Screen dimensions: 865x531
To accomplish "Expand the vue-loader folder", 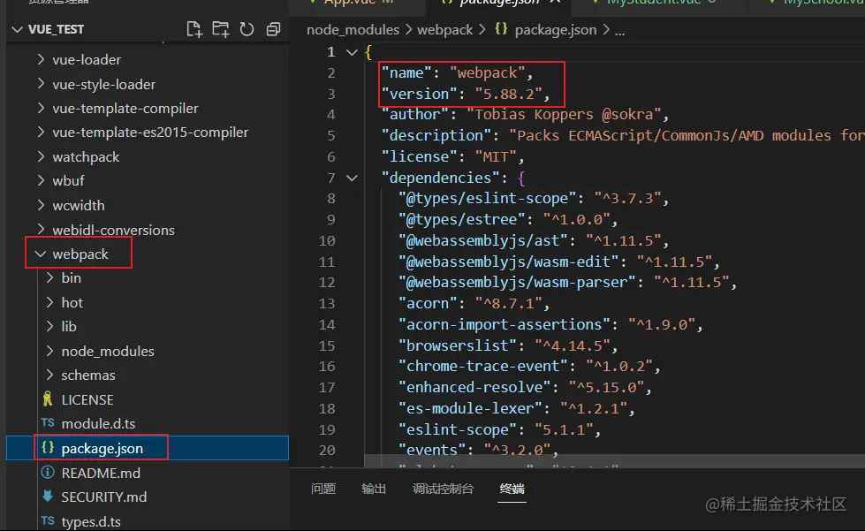I will 41,59.
